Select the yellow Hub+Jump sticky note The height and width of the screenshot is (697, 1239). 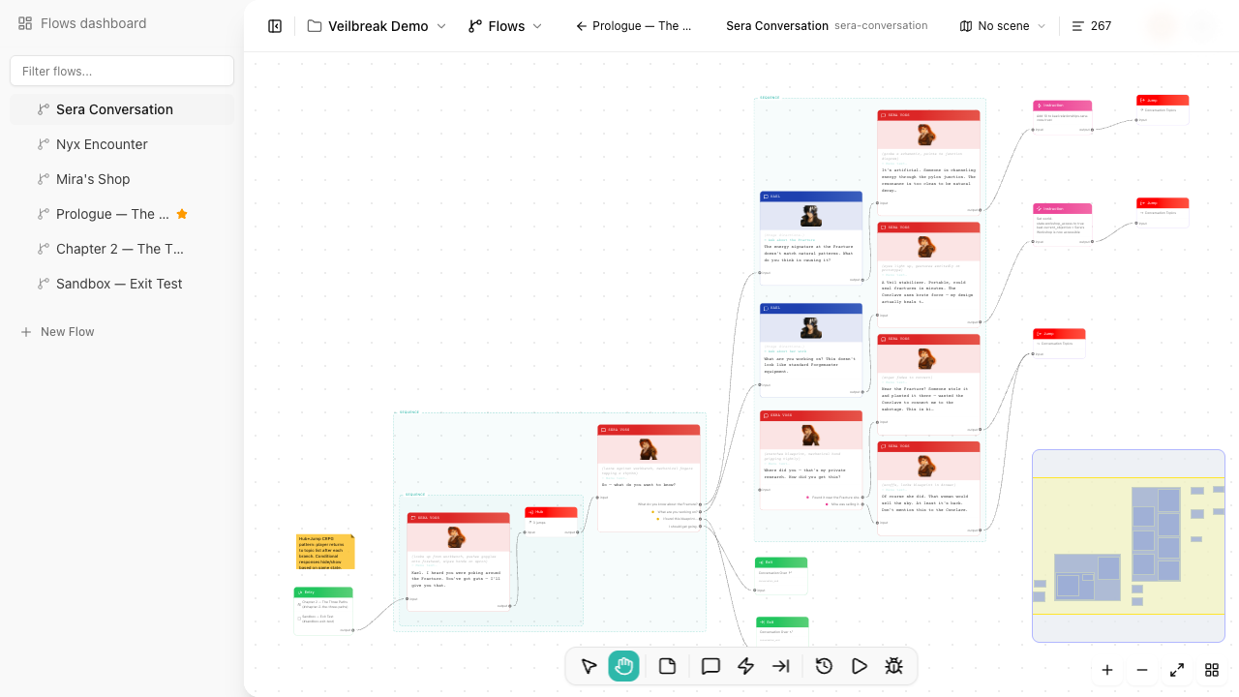325,552
